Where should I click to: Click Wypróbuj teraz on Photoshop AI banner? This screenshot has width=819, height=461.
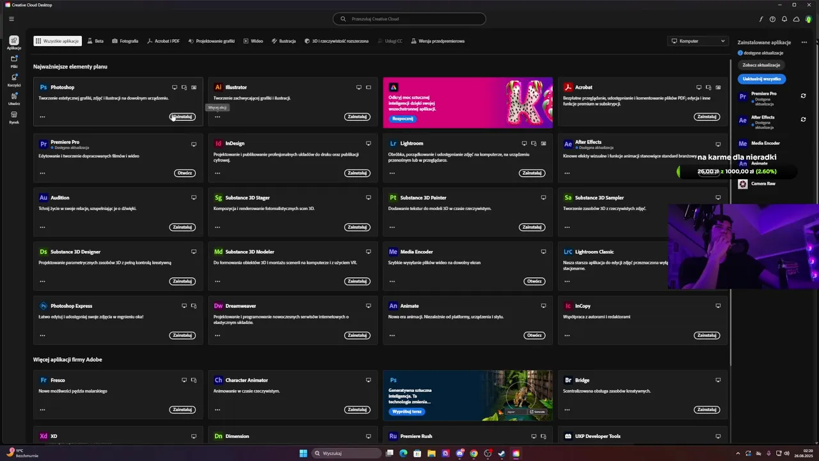(x=406, y=412)
